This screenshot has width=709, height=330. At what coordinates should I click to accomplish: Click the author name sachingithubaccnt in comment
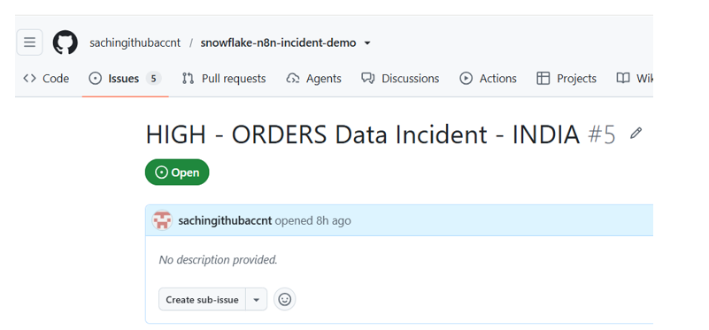pos(225,220)
